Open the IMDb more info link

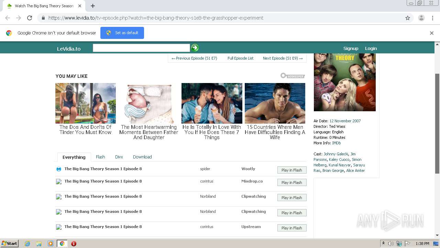point(337,143)
